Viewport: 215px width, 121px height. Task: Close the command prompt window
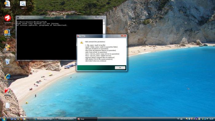point(102,17)
